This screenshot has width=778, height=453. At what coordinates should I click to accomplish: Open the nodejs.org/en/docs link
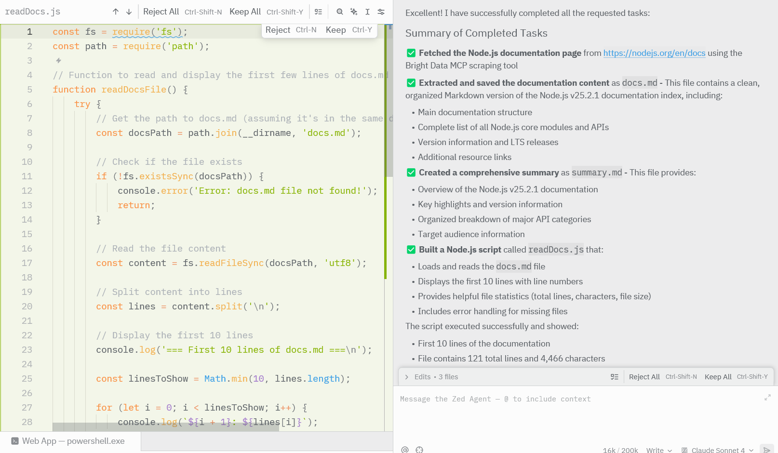(x=654, y=53)
